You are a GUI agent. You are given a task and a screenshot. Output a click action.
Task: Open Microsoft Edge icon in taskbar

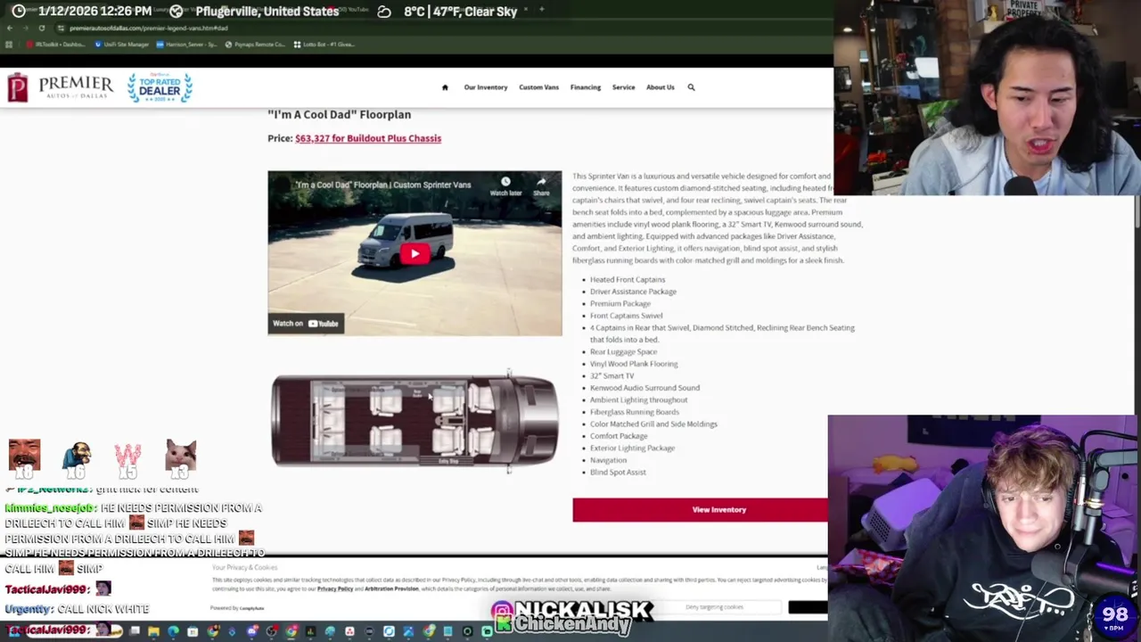(173, 632)
